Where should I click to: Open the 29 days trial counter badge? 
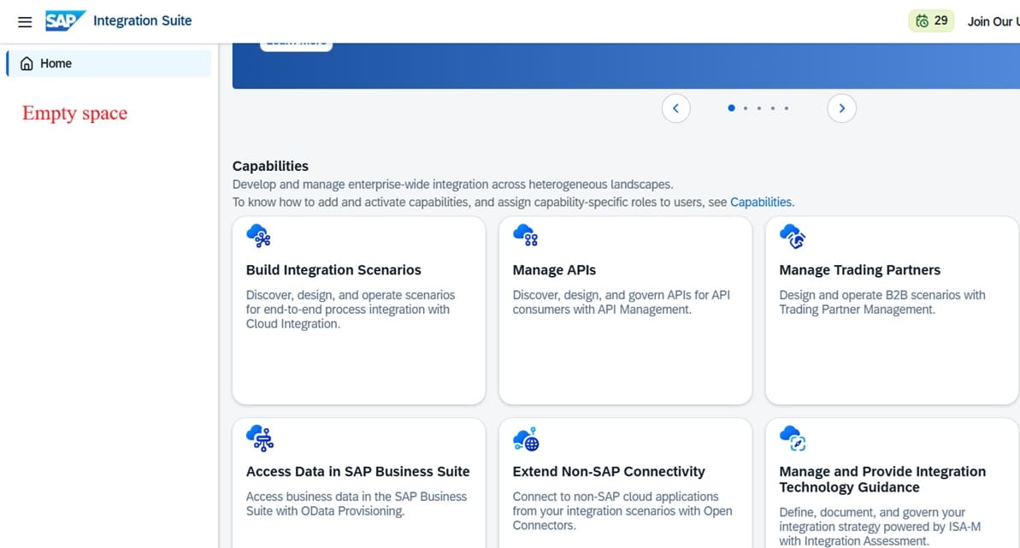coord(931,21)
